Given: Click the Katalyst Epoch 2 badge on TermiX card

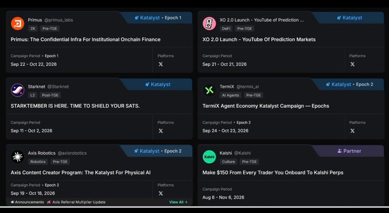Looking at the screenshot, I should [x=349, y=85].
